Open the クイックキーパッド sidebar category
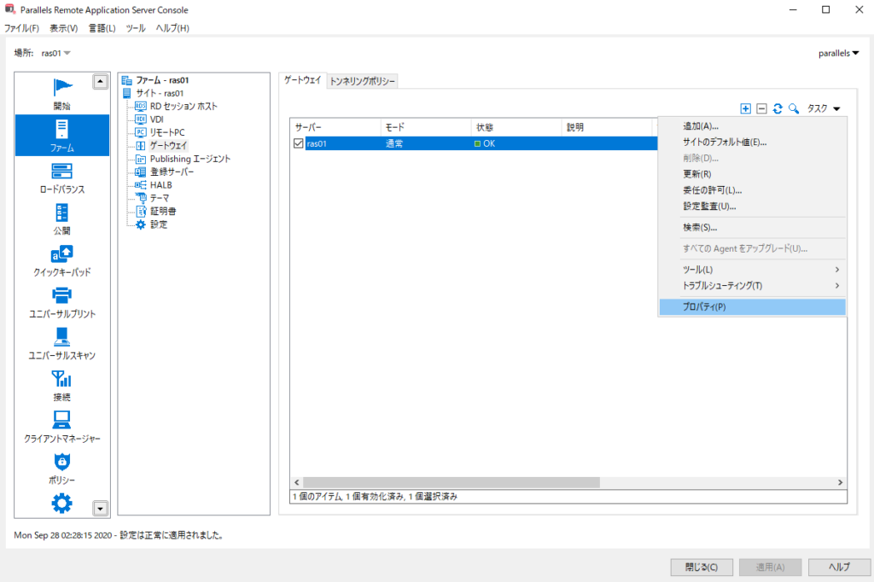Viewport: 874px width, 582px height. coord(61,260)
